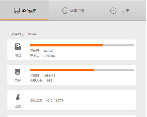Click the gear icon for 常用设置

tap(65, 10)
